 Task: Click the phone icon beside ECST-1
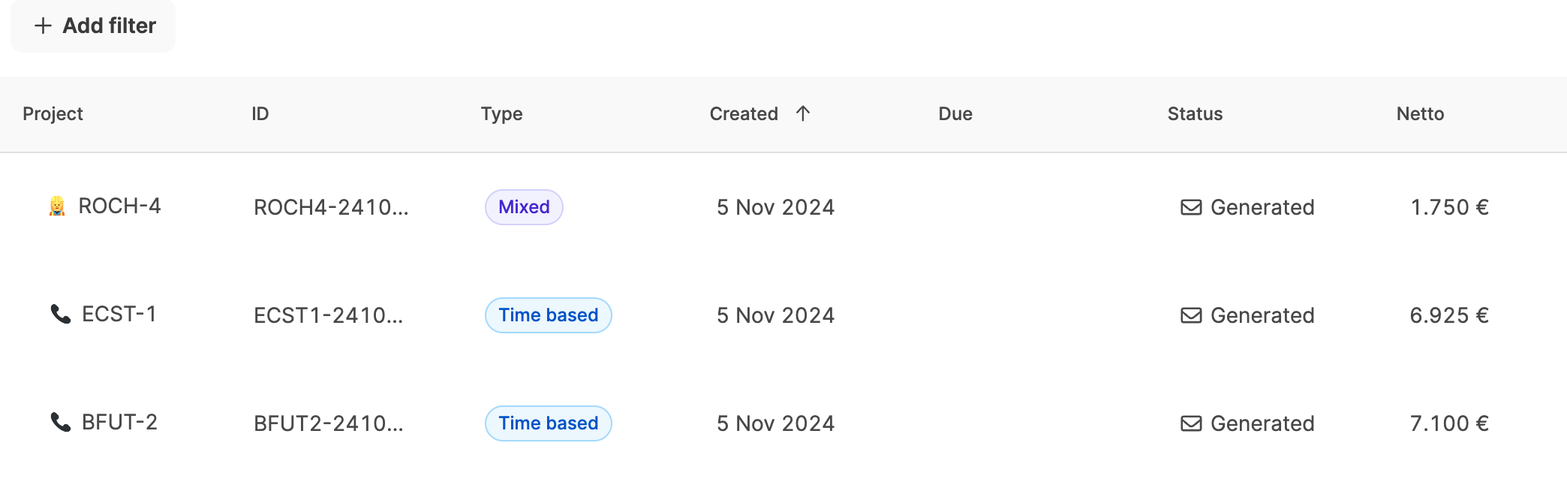60,315
